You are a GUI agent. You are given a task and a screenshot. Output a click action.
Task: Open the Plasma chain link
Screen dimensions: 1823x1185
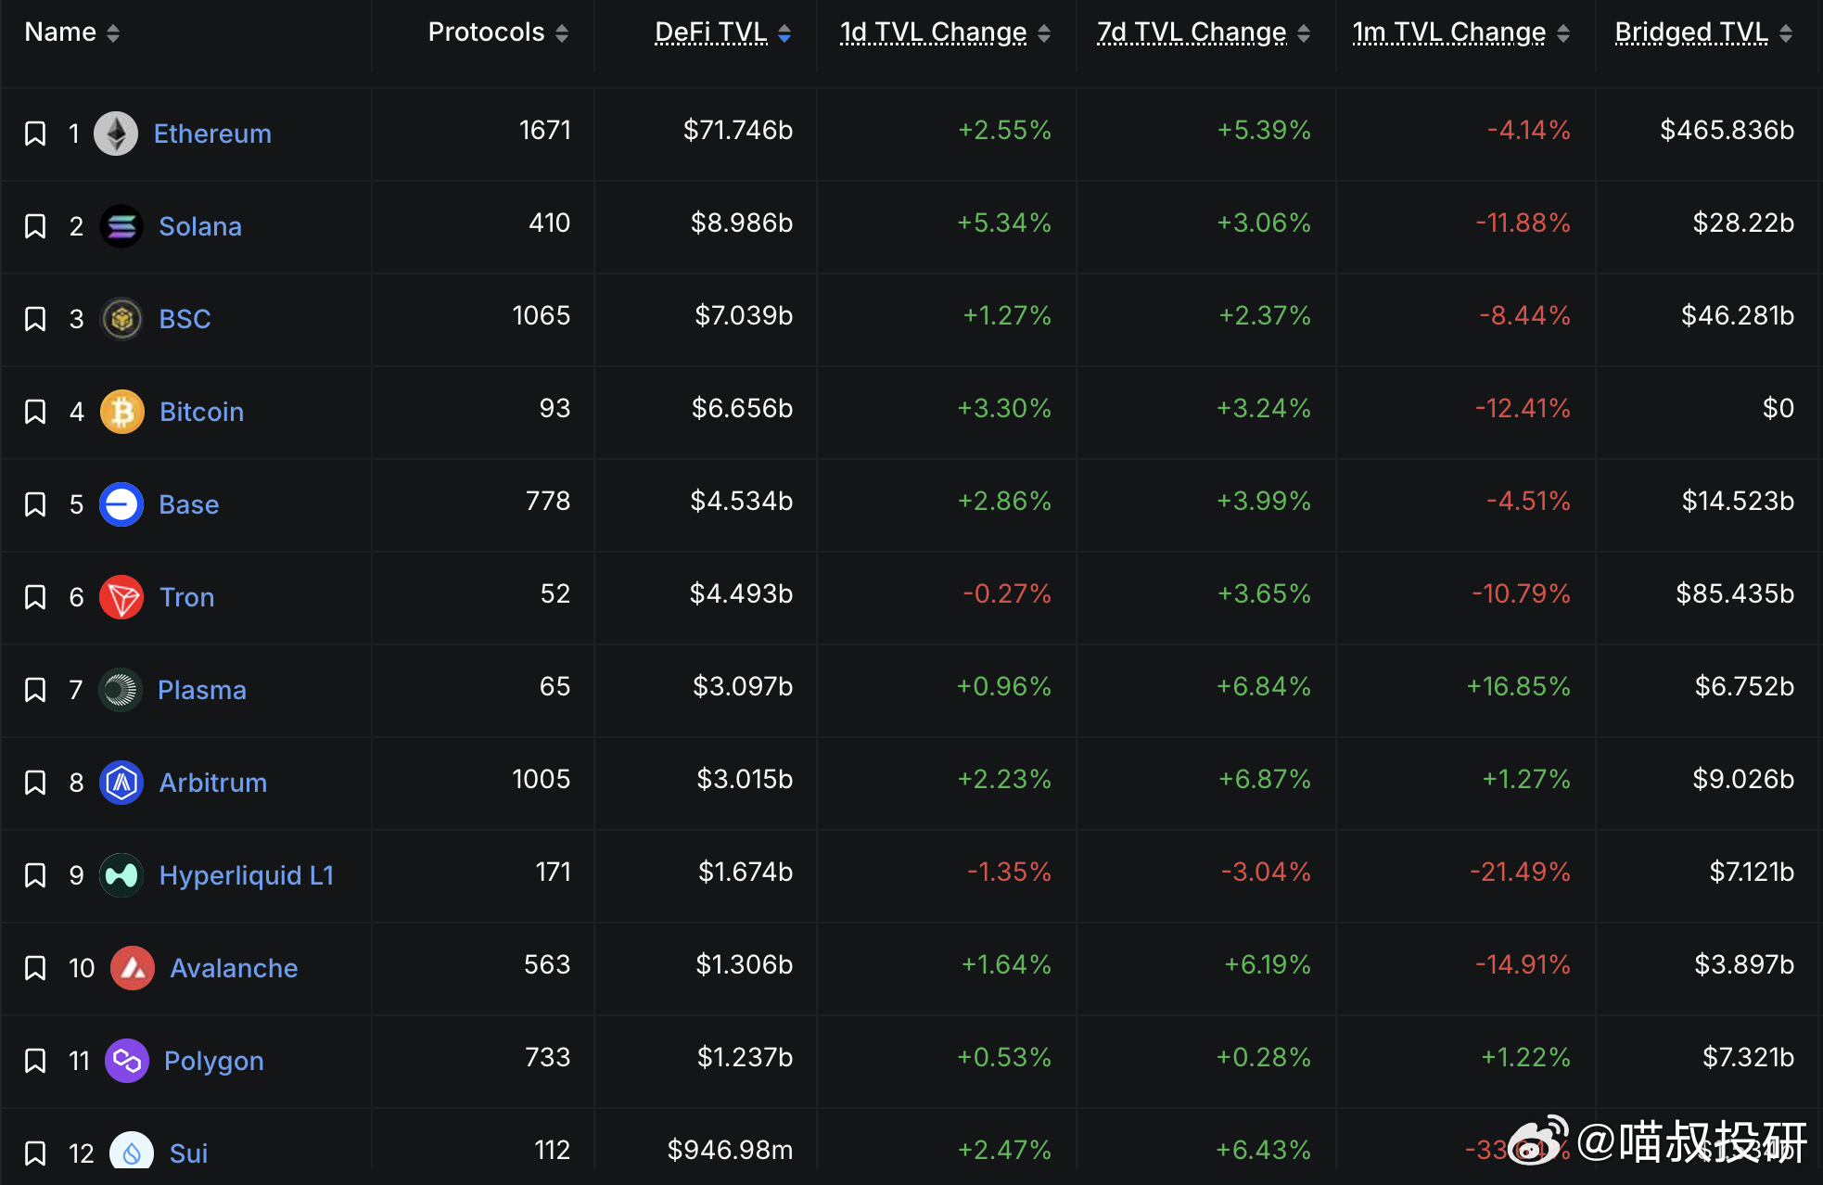point(201,690)
